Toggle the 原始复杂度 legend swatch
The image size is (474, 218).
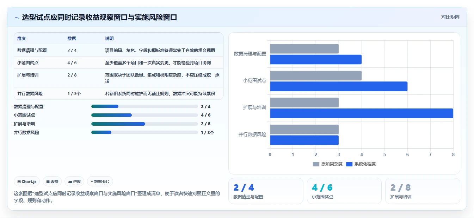click(x=316, y=164)
